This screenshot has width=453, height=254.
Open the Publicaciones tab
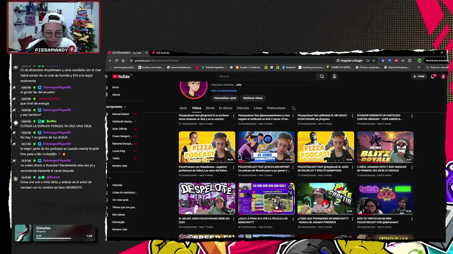tap(276, 108)
